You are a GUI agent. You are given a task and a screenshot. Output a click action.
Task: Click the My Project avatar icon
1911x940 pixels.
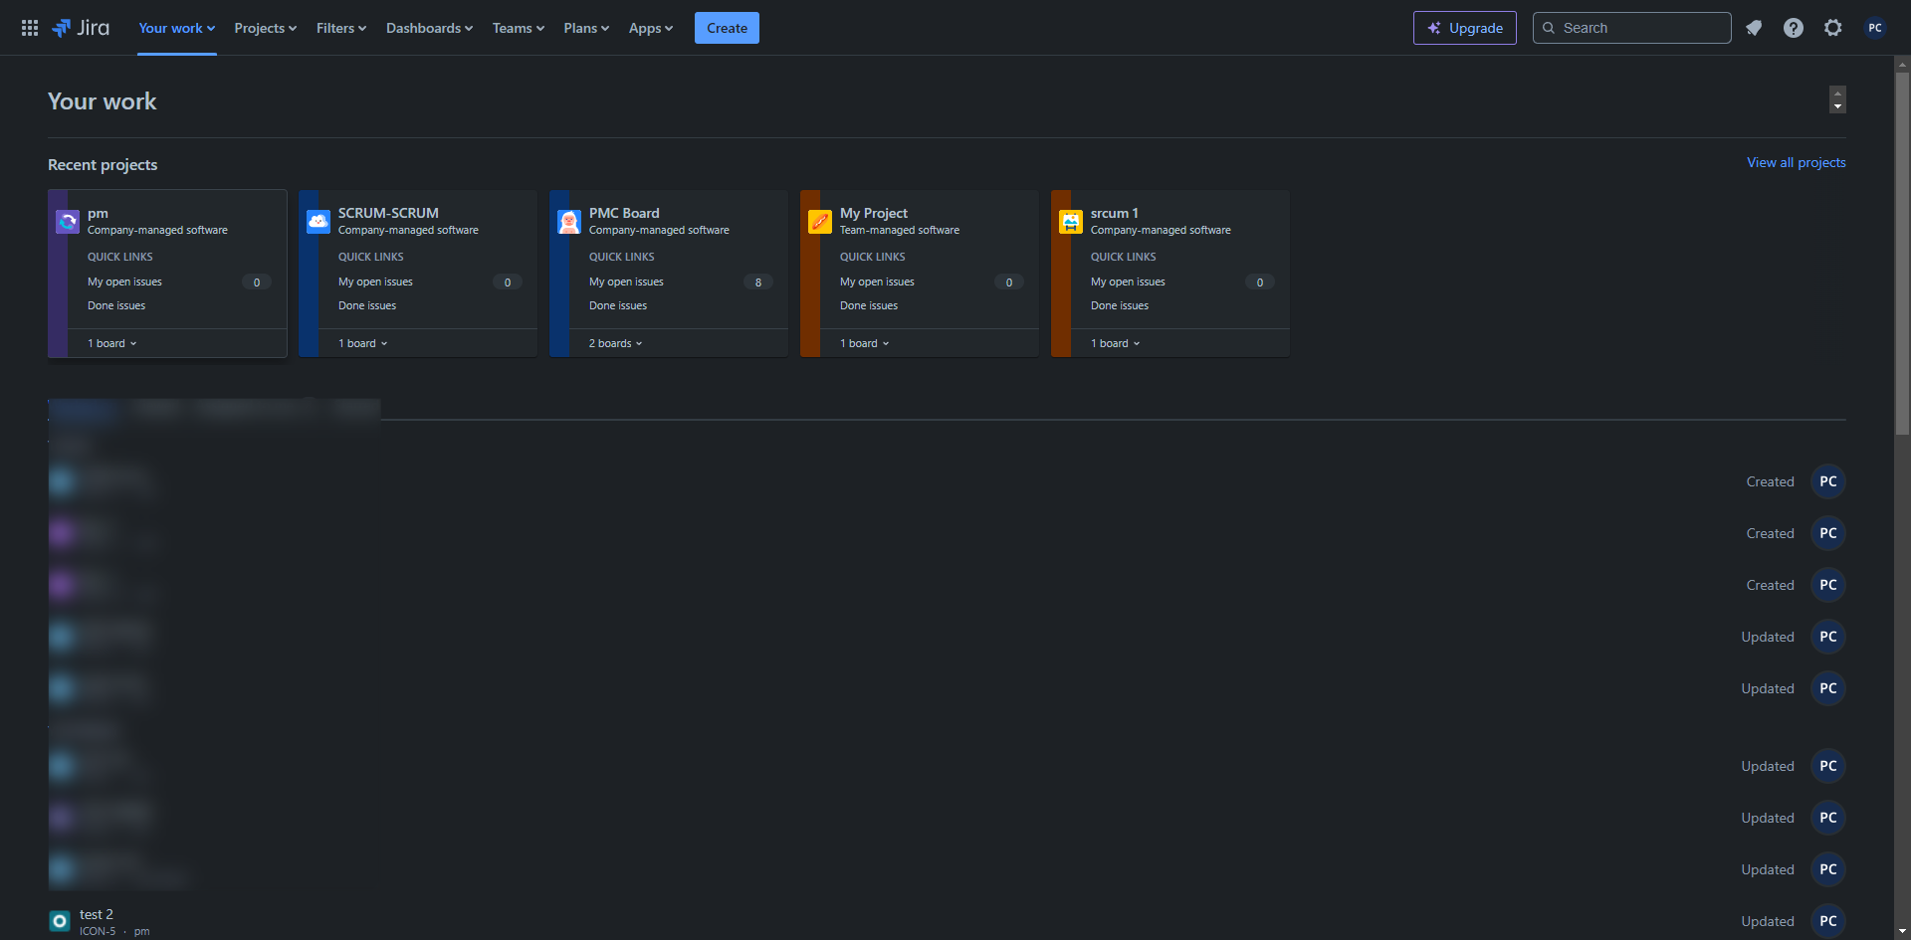[820, 222]
